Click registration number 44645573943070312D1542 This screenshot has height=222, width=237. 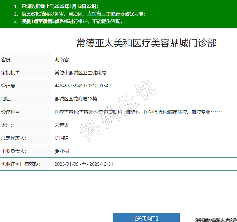point(83,86)
